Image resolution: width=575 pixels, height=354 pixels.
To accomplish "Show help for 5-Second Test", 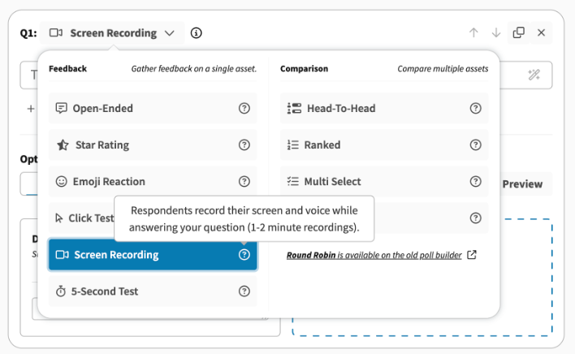I will (244, 291).
